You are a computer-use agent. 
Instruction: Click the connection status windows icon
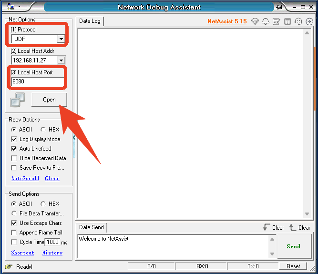click(x=18, y=100)
